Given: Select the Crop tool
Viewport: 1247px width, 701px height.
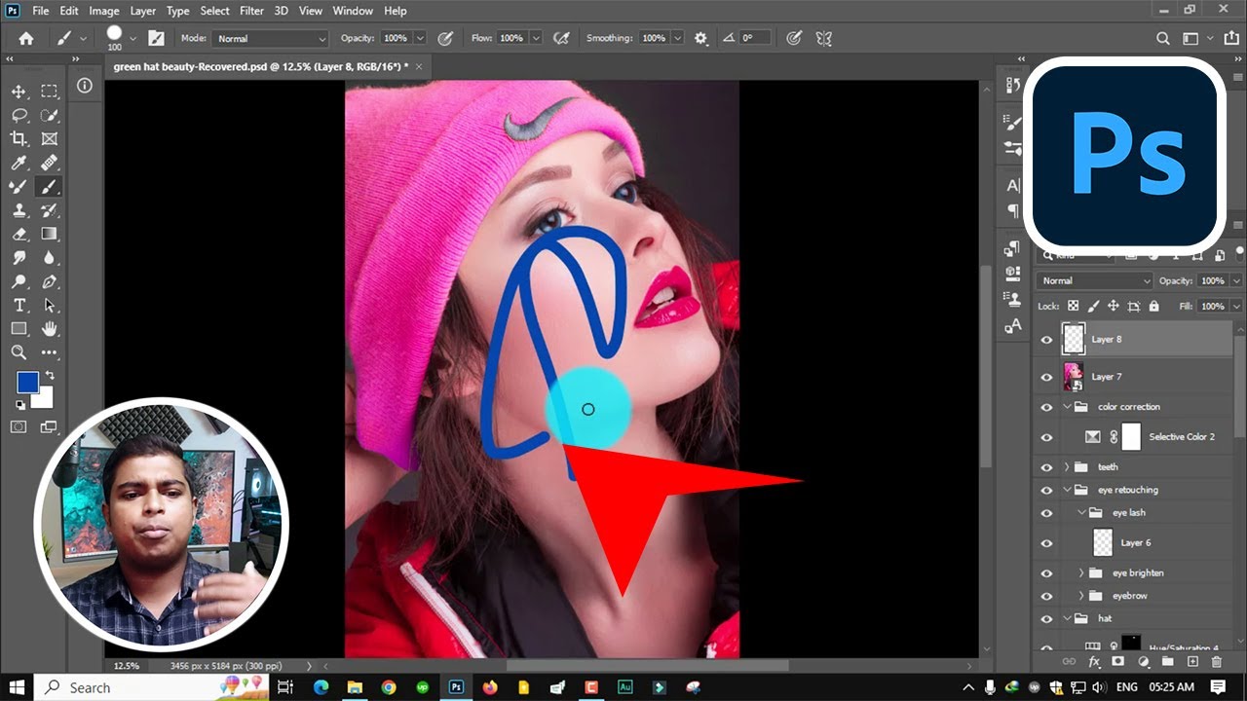Looking at the screenshot, I should [x=19, y=139].
